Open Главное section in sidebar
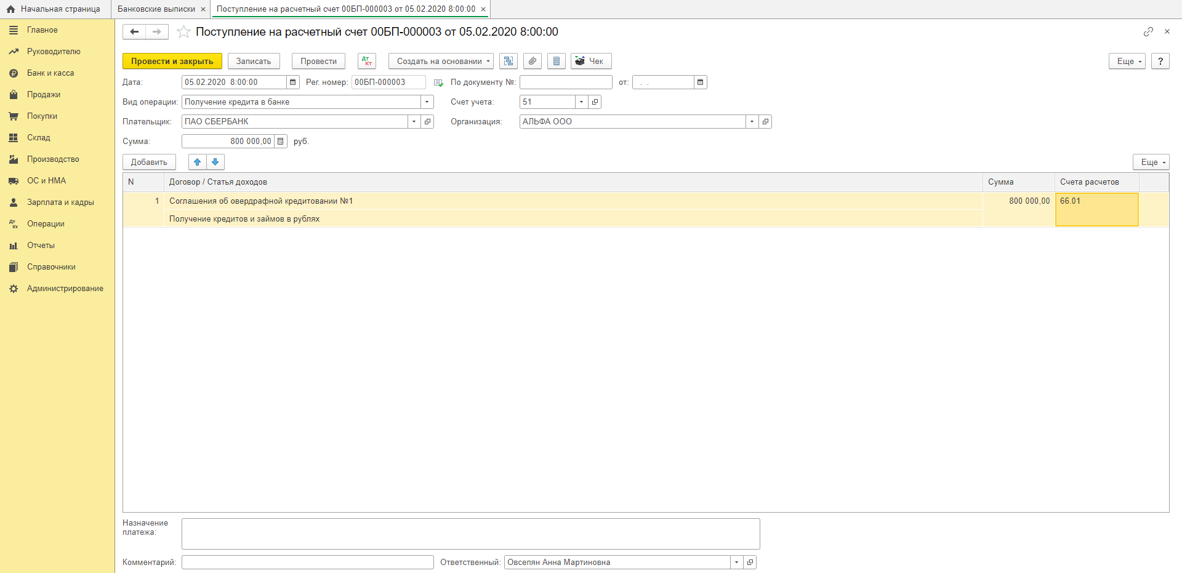 [x=42, y=30]
